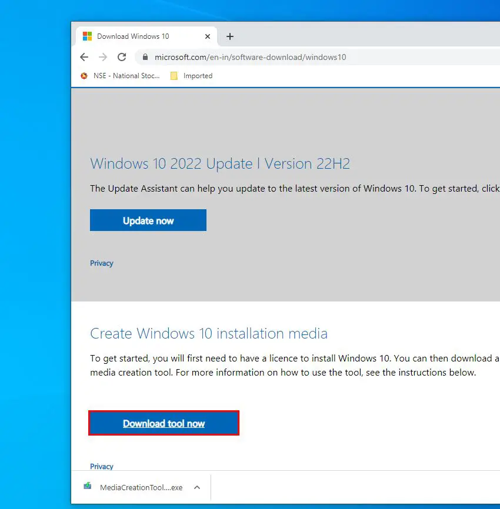Click the Windows 10 2022 Update heading

pos(219,163)
